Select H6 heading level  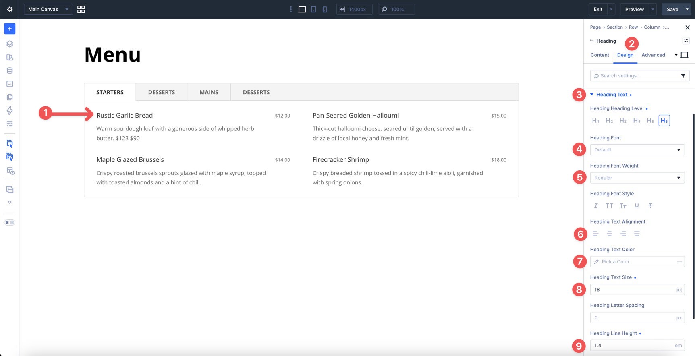tap(664, 120)
